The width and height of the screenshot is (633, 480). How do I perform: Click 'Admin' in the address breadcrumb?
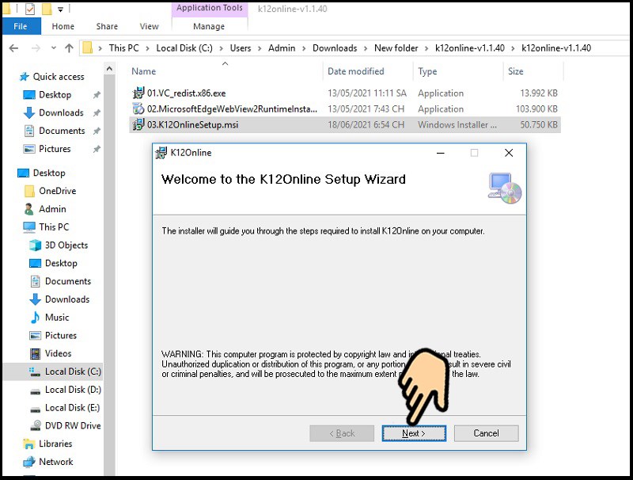282,48
